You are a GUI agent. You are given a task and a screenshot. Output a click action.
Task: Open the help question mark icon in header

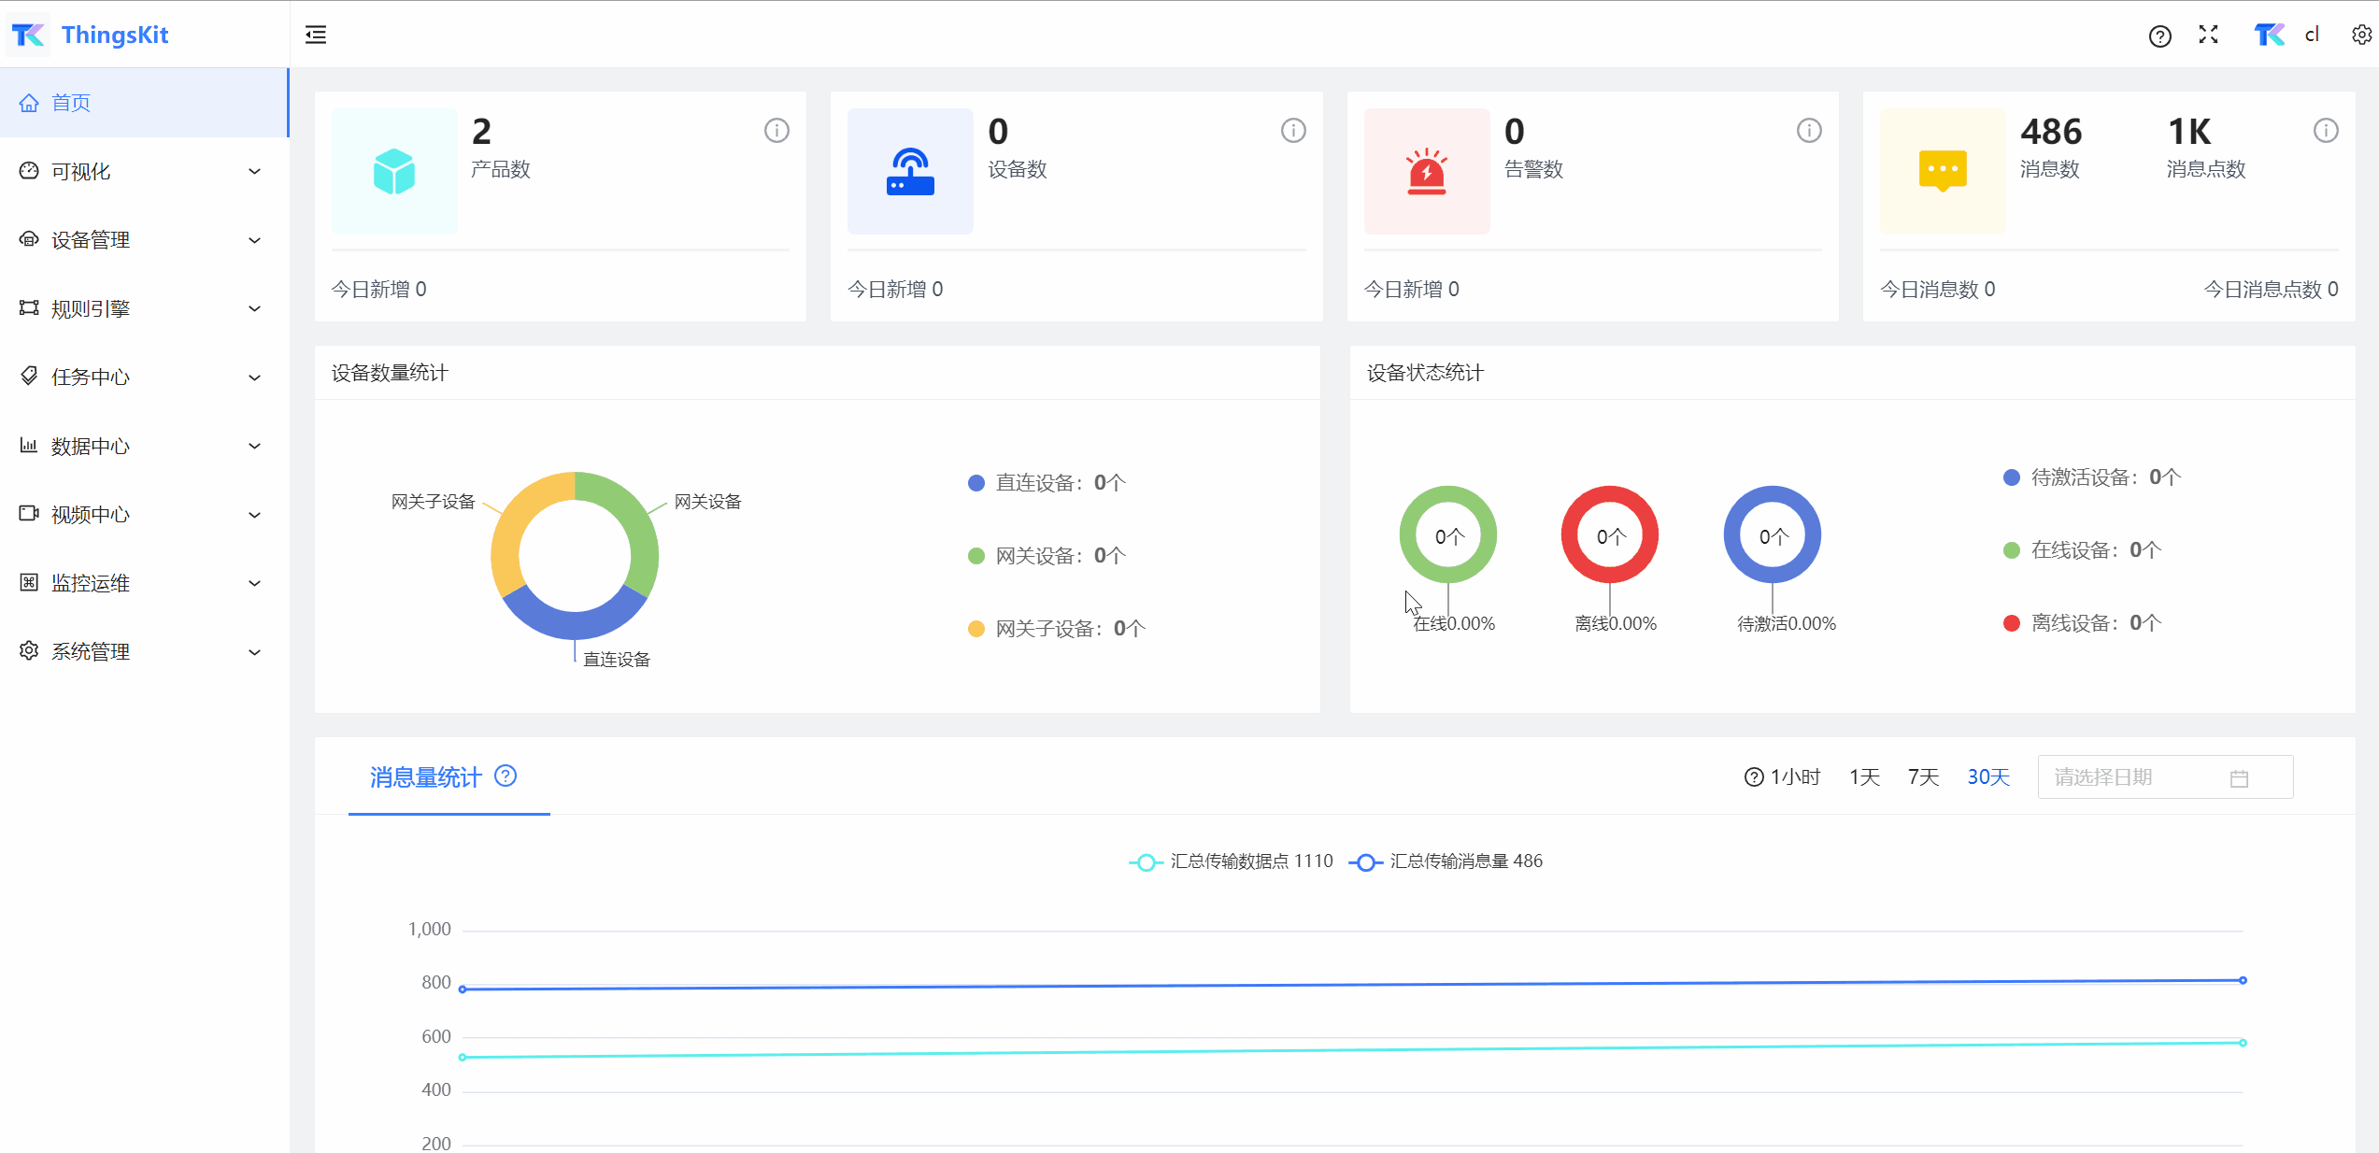tap(2159, 36)
